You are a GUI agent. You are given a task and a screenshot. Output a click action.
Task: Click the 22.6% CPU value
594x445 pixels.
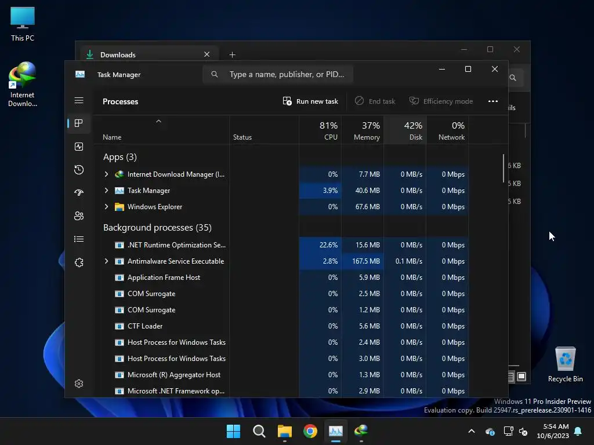(328, 245)
